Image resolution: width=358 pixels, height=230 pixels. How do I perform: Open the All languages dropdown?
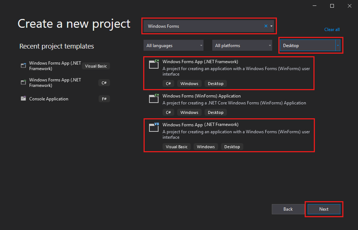[x=173, y=45]
